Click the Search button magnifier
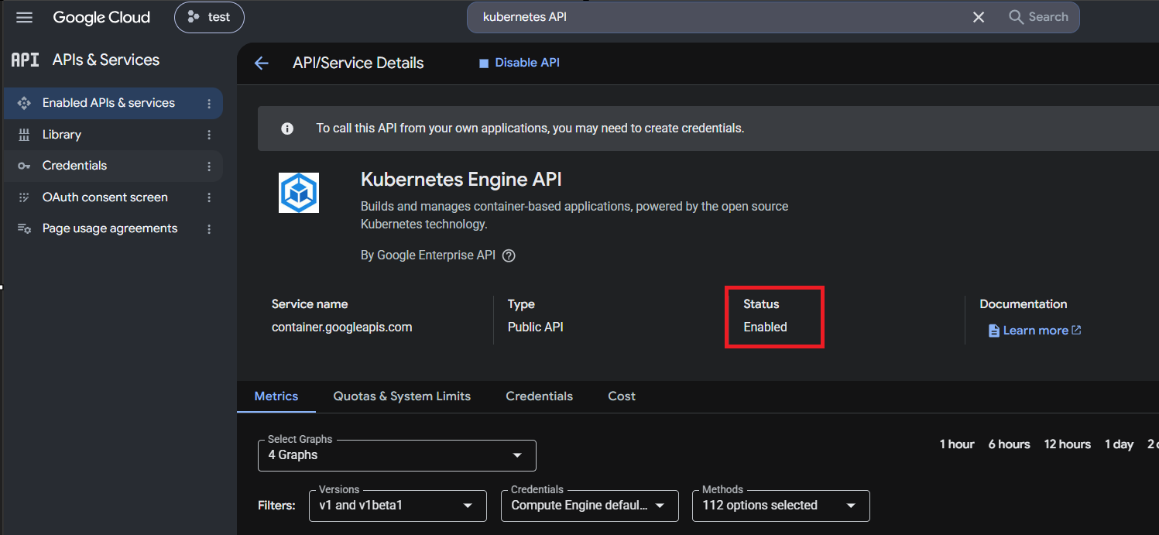1159x535 pixels. [x=1038, y=17]
